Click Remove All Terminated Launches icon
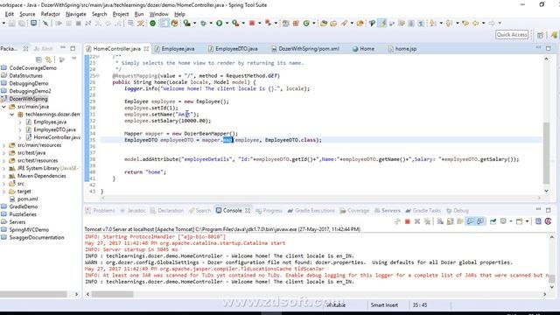This screenshot has height=315, width=560. [x=427, y=221]
